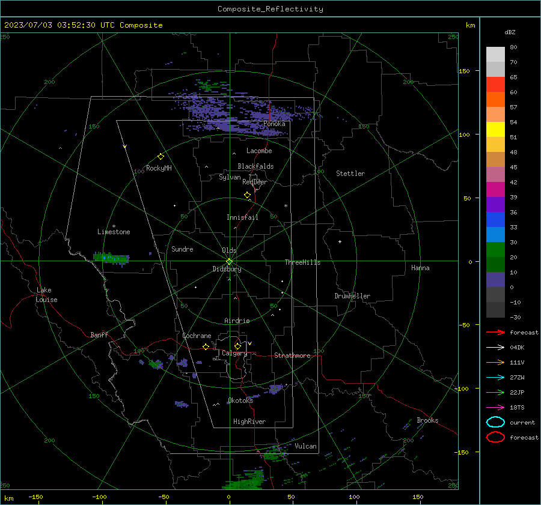Click the magenta 42 dBZ color swatch
Image resolution: width=541 pixels, height=505 pixels.
tap(495, 189)
